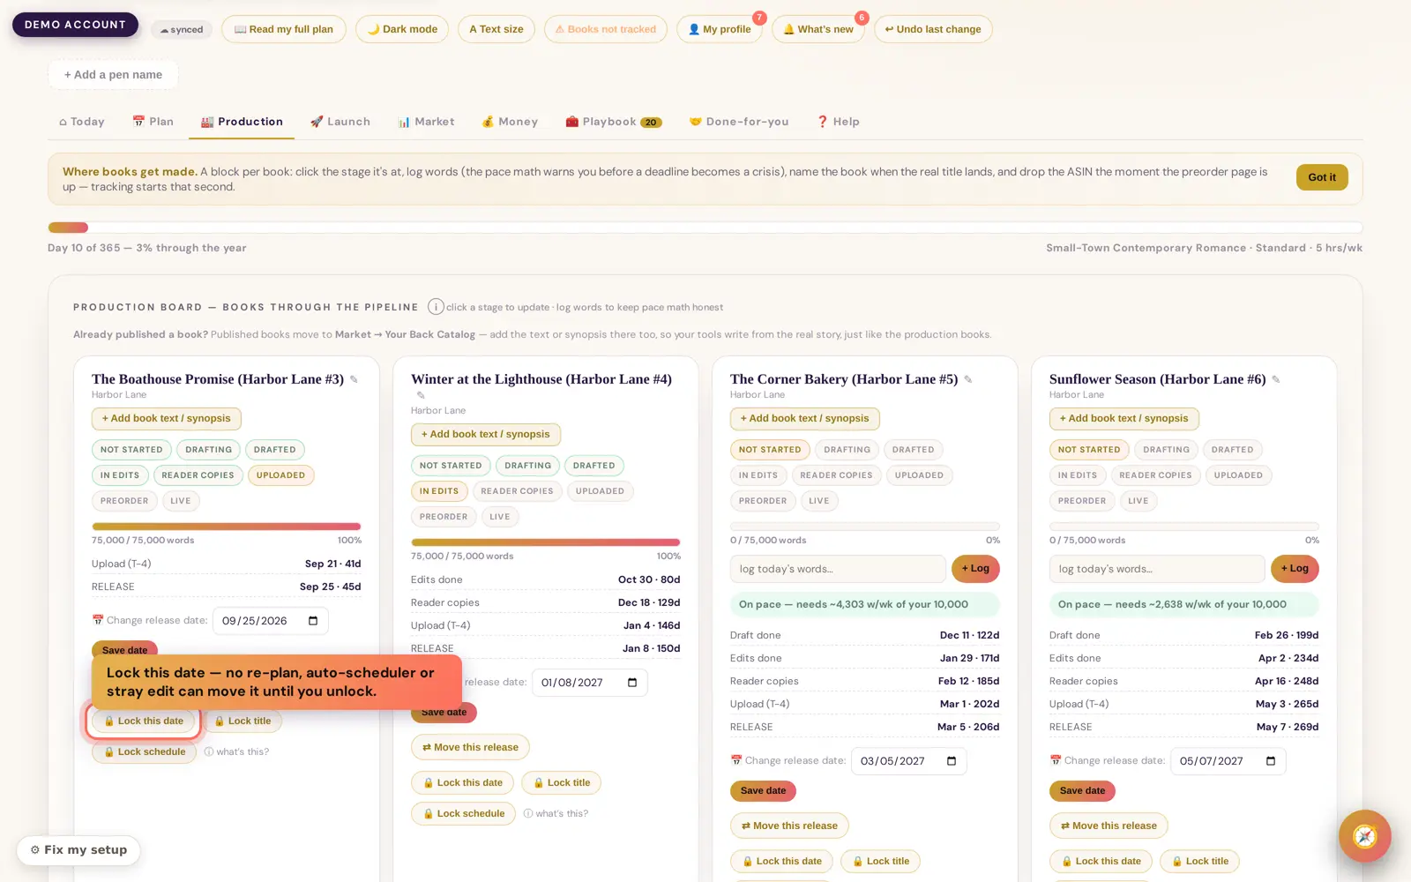
Task: Dismiss the banner with Got it
Action: pos(1322,177)
